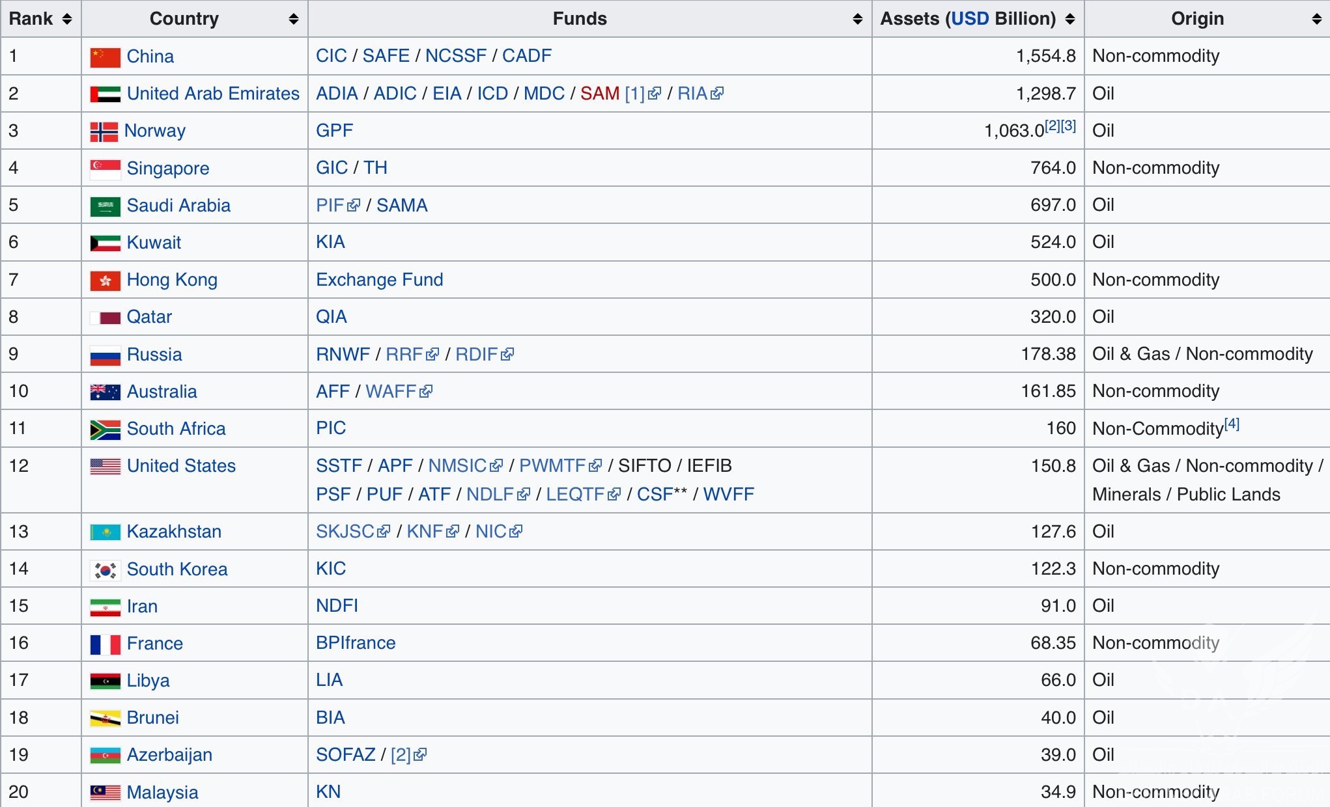Screen dimensions: 1330x807
Task: Open the China country link
Action: coord(150,57)
